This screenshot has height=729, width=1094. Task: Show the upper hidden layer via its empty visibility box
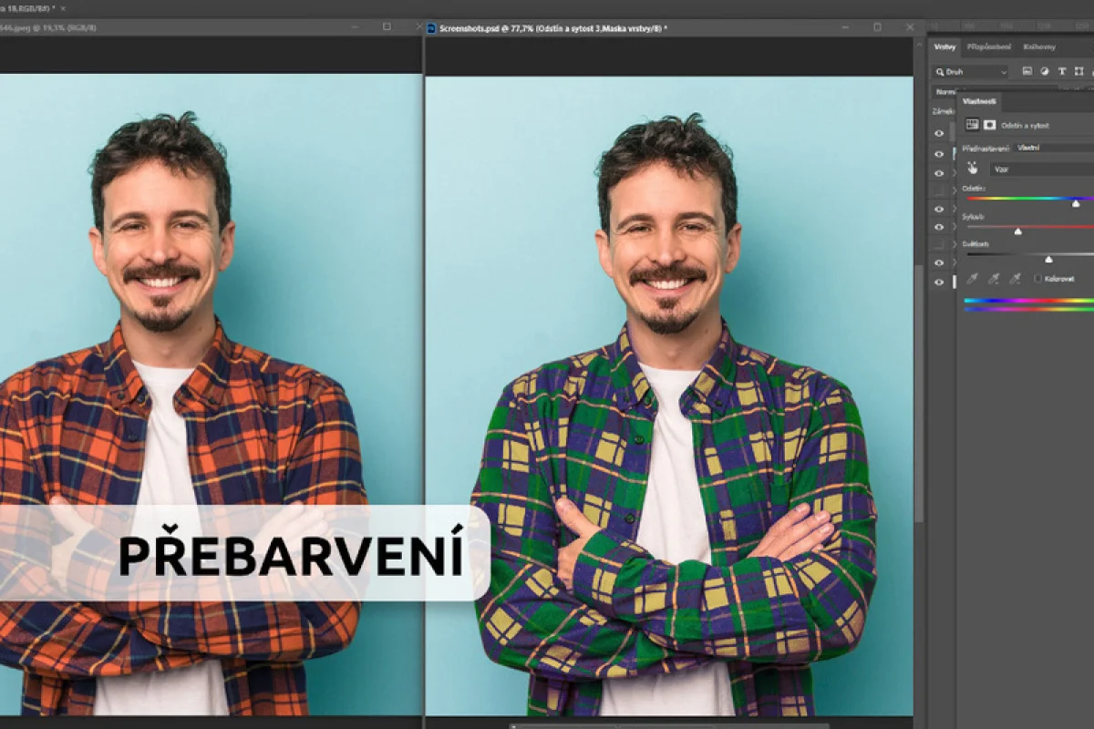coord(939,190)
